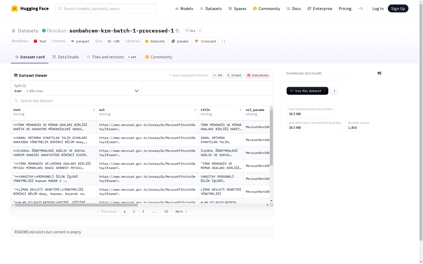Click the fikriokan user avatar
This screenshot has width=423, height=264.
[44, 31]
